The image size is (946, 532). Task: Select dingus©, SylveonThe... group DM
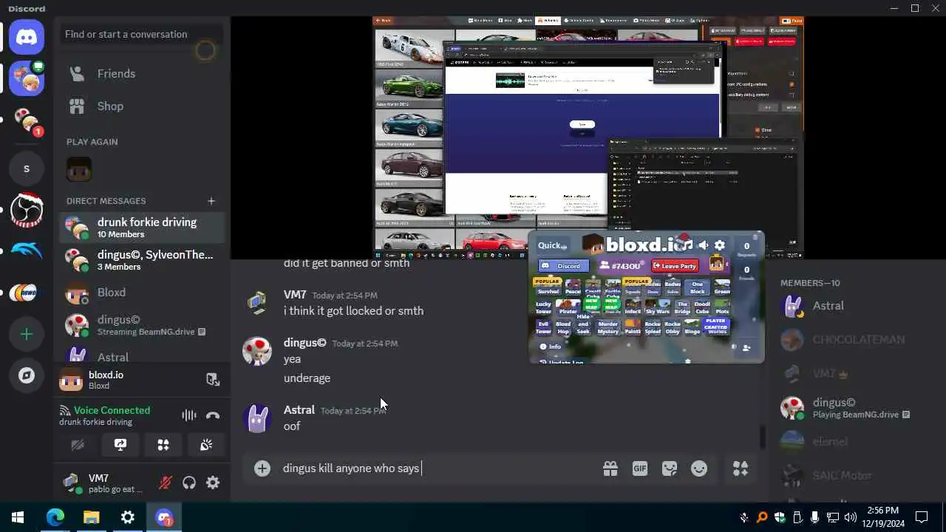point(142,260)
